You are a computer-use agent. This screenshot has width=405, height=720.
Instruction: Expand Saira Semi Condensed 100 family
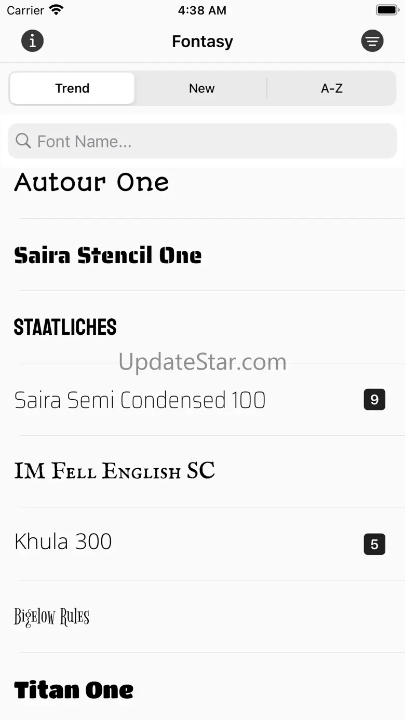(203, 400)
